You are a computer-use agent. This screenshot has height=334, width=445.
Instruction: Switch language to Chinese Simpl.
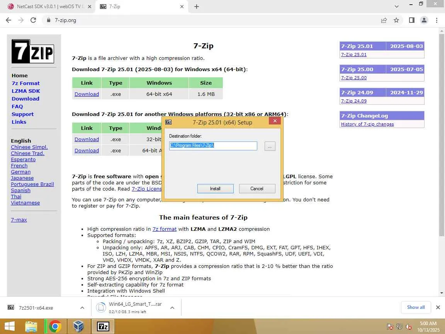(29, 147)
